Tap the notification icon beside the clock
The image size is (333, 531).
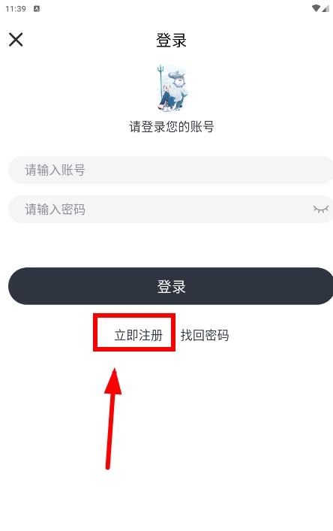point(37,9)
